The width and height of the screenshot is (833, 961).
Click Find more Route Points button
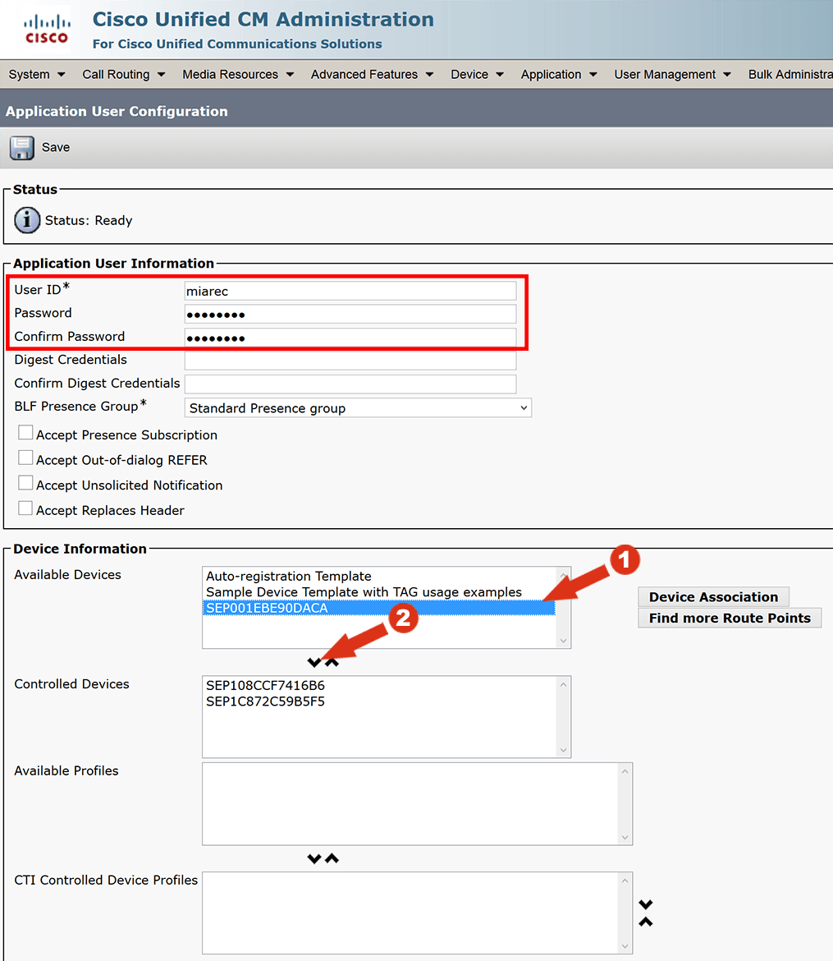(x=730, y=618)
